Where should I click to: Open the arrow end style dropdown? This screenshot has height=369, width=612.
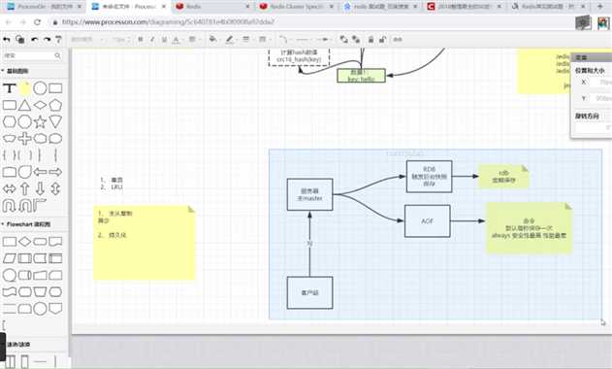click(x=323, y=40)
